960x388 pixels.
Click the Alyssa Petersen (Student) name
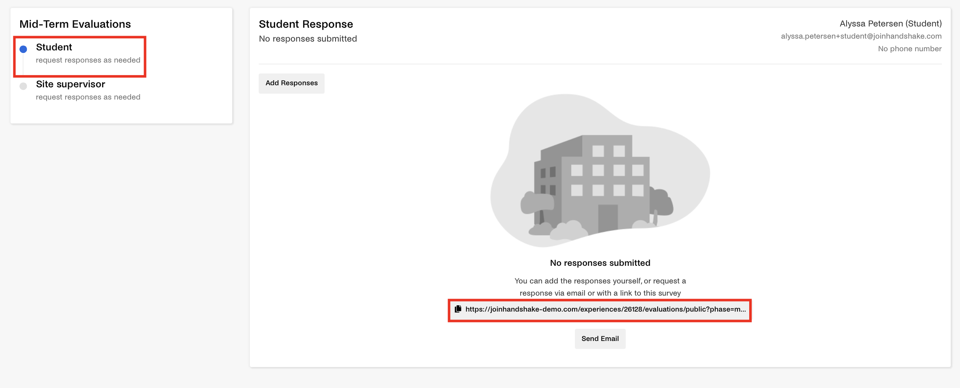[x=891, y=24]
